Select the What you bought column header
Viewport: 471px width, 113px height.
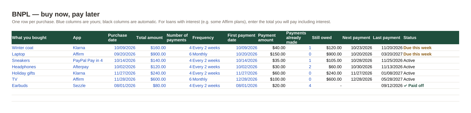[29, 38]
